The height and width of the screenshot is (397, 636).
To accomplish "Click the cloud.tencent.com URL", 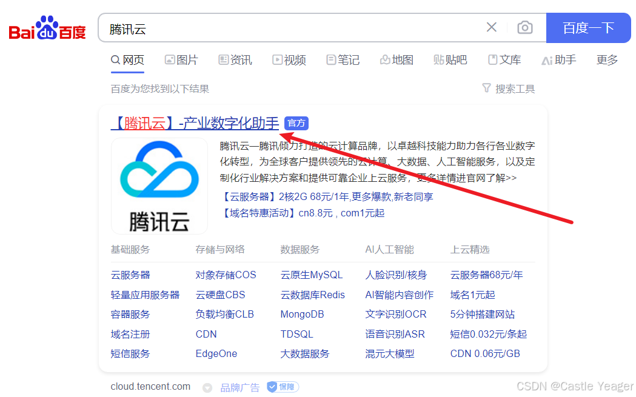I will click(x=150, y=387).
